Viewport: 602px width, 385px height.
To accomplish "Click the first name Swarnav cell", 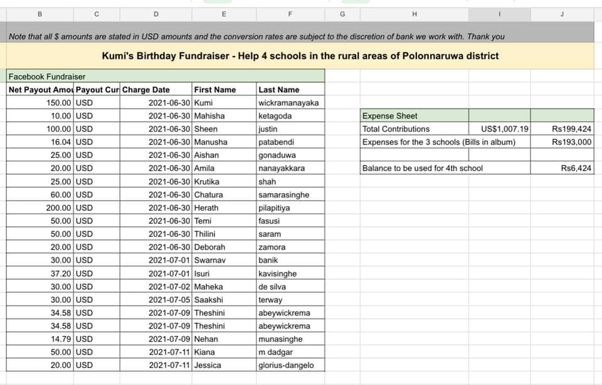I will (x=224, y=260).
